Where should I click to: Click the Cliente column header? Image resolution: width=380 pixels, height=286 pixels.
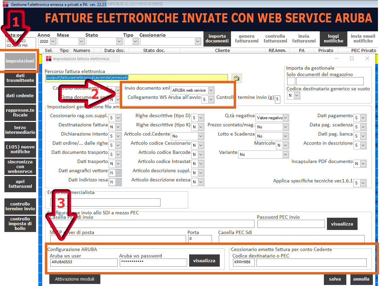point(222,50)
